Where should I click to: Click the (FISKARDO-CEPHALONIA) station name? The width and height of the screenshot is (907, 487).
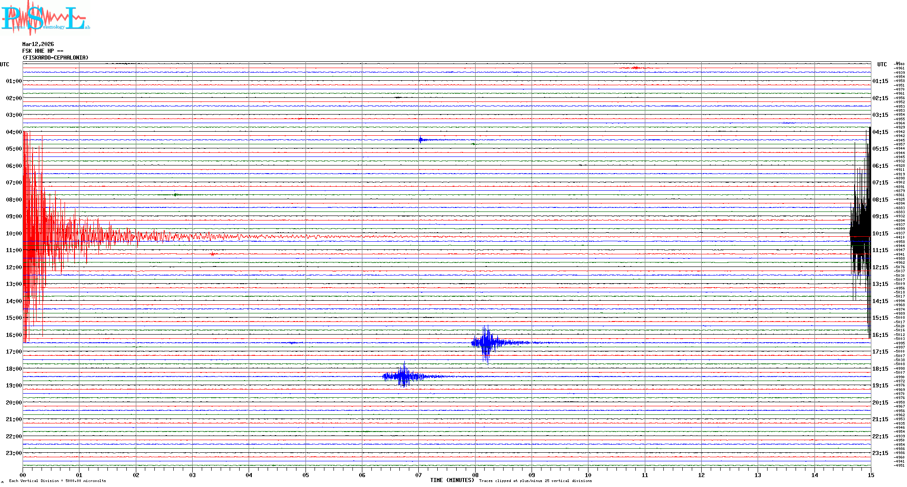click(x=56, y=58)
